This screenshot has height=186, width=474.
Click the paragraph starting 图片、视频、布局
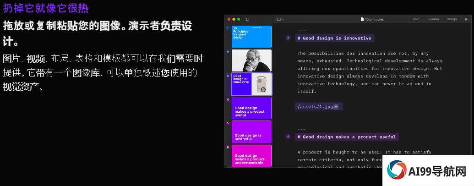tap(103, 72)
